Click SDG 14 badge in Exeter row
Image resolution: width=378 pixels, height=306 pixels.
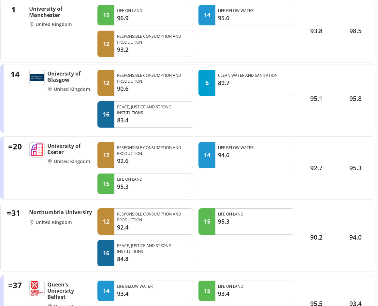pyautogui.click(x=207, y=155)
